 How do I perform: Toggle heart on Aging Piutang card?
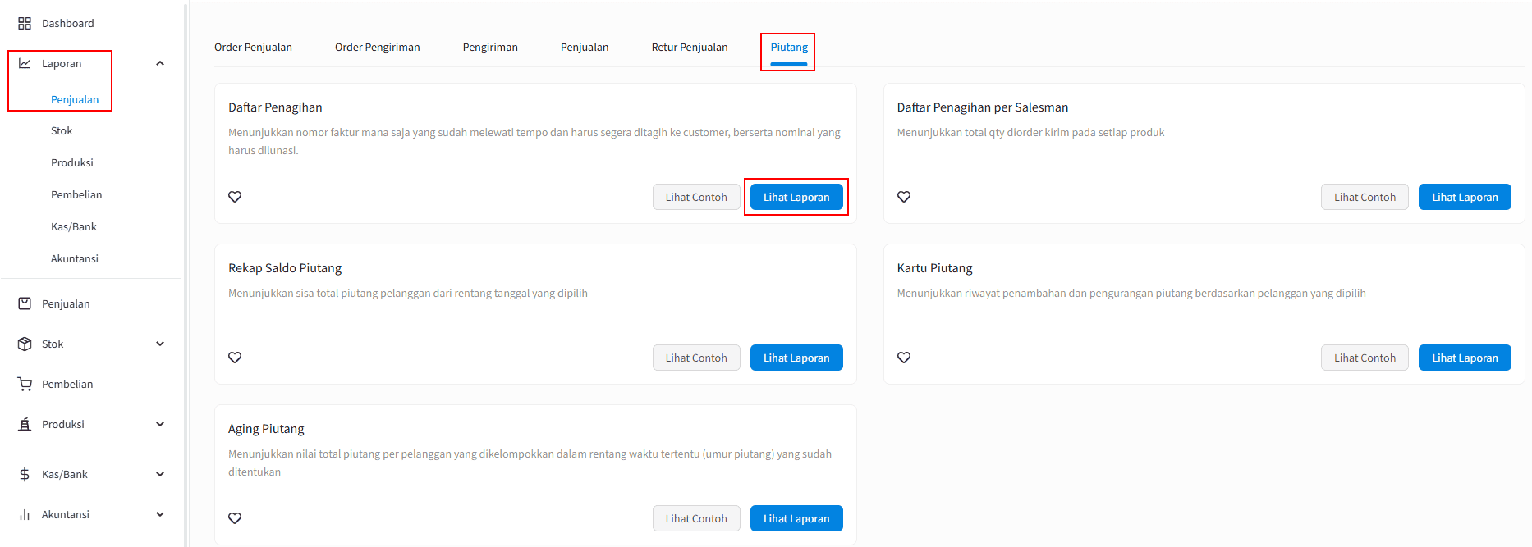point(235,518)
